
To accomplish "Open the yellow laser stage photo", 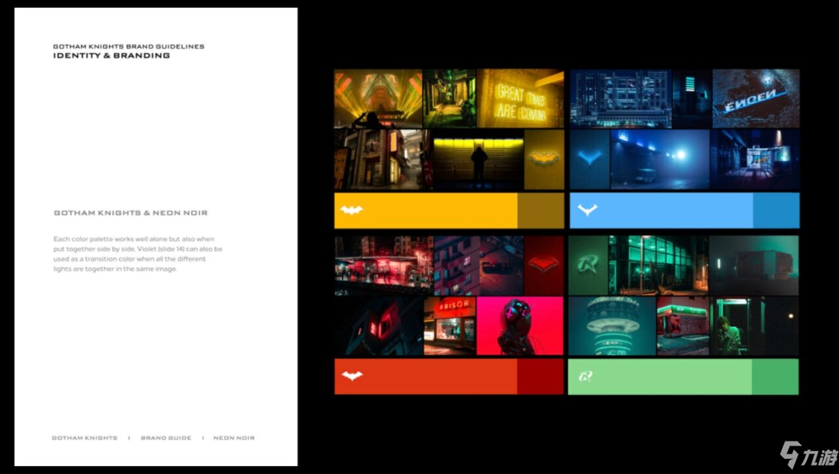I will point(378,98).
